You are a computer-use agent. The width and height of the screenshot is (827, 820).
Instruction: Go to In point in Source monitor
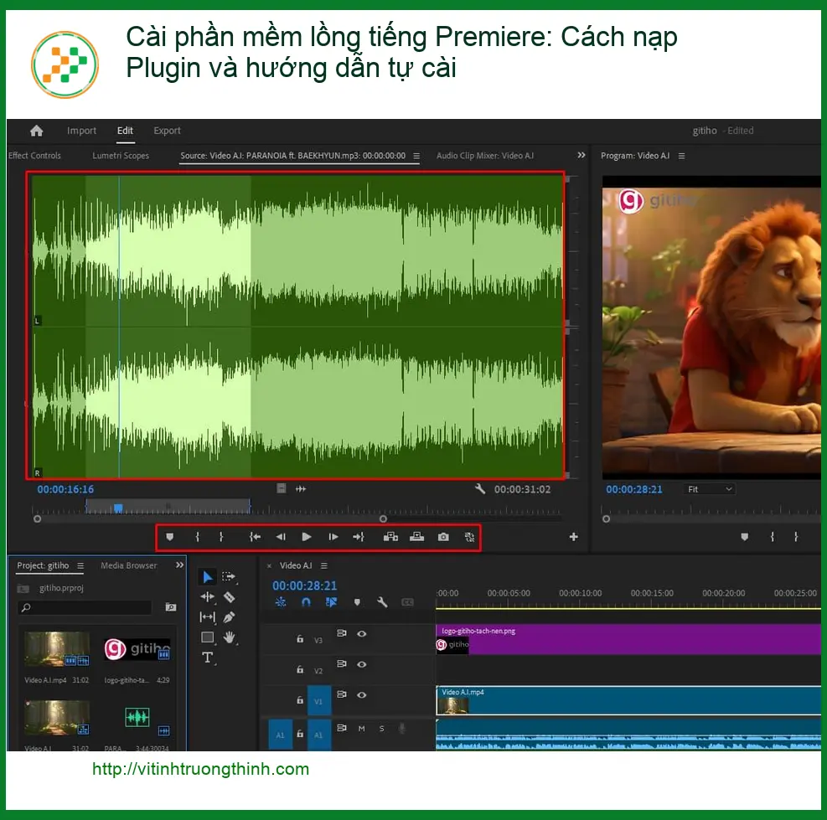tap(255, 537)
